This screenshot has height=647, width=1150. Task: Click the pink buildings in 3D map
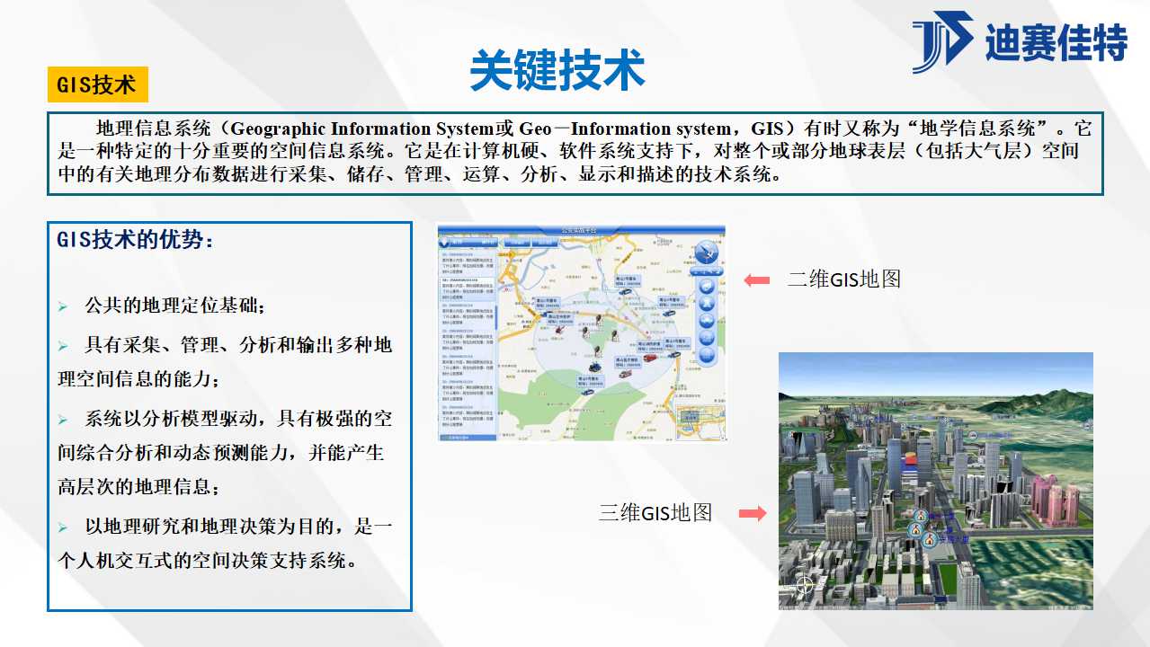coord(1054,501)
